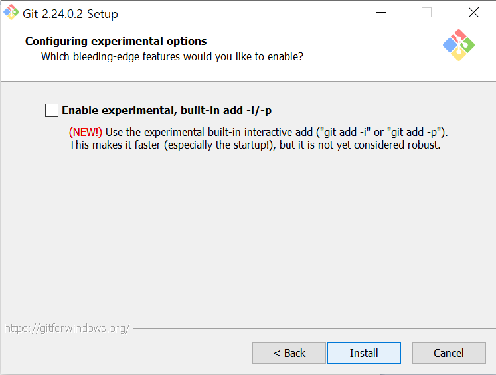Close the Git Setup window
The image size is (496, 375).
473,13
